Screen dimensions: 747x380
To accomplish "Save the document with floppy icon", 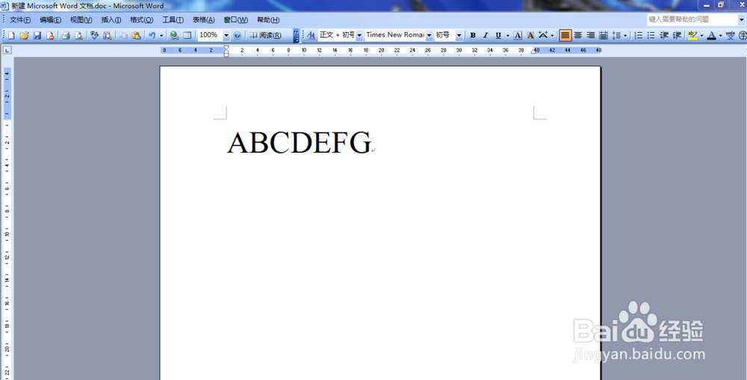I will pos(37,35).
